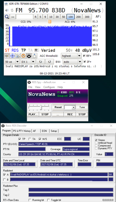Viewport: 116px width, 202px height.
Task: Enable the RF+ checkbox
Action: point(84,56)
